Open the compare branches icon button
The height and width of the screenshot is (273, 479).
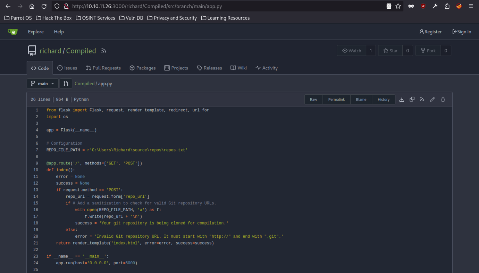coord(66,84)
